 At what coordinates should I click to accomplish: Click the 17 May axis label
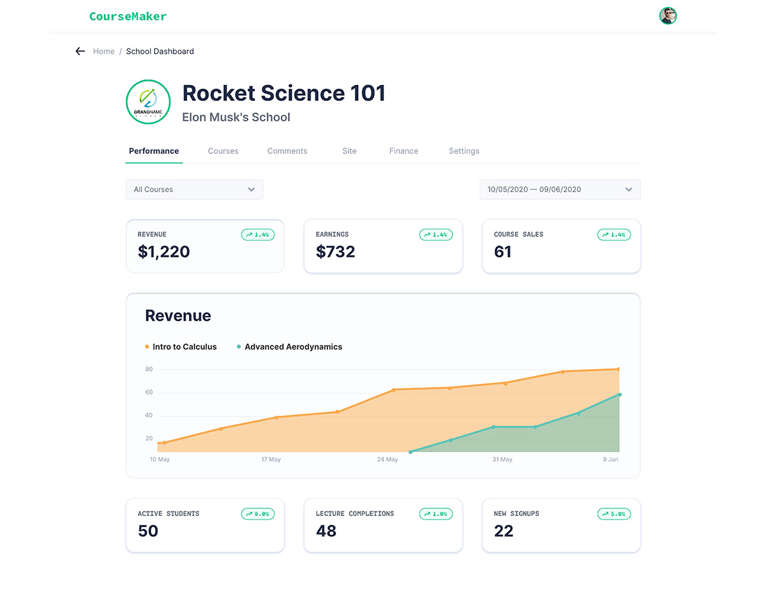coord(271,460)
